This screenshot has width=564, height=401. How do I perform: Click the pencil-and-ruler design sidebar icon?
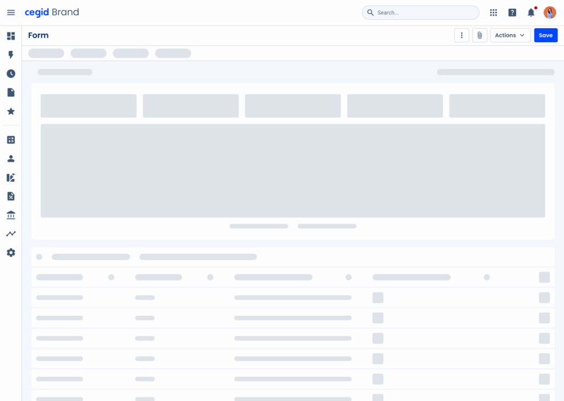11,177
